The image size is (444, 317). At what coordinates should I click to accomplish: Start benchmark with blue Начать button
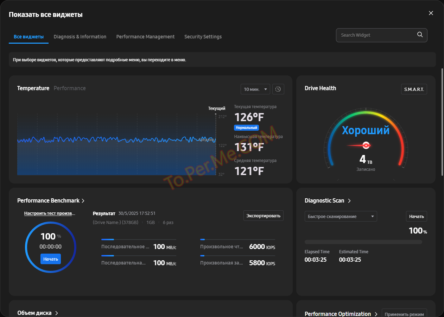[51, 259]
